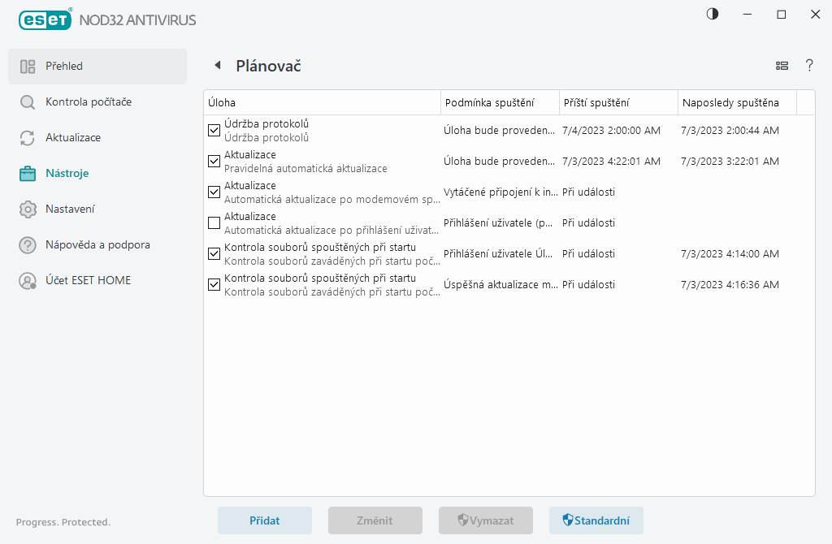This screenshot has width=832, height=544.
Task: Click the Přidat button
Action: (265, 520)
